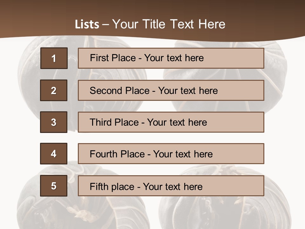Screen dimensions: 305x229
Task: Select the number 1 box
Action: pos(54,58)
